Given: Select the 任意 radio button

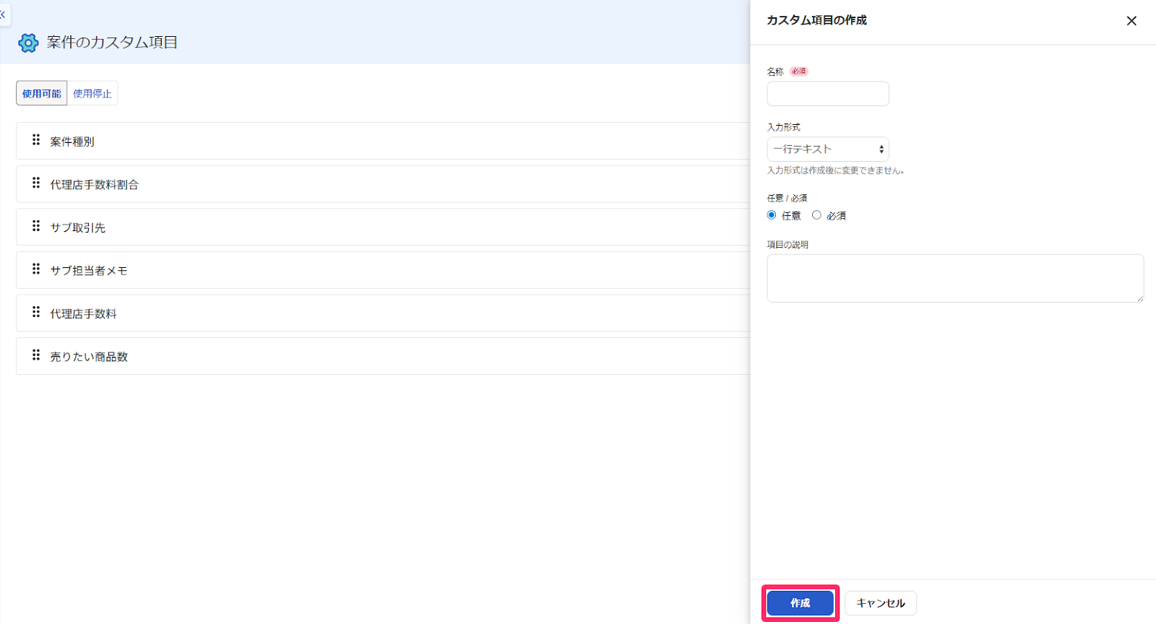Looking at the screenshot, I should [x=772, y=215].
